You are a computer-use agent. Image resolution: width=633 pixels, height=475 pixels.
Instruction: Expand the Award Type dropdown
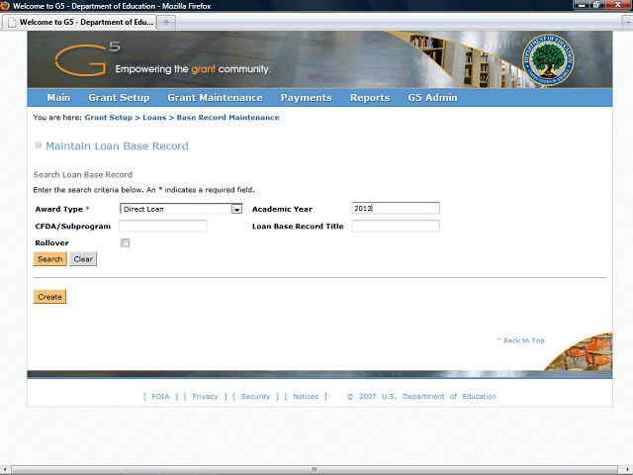236,209
